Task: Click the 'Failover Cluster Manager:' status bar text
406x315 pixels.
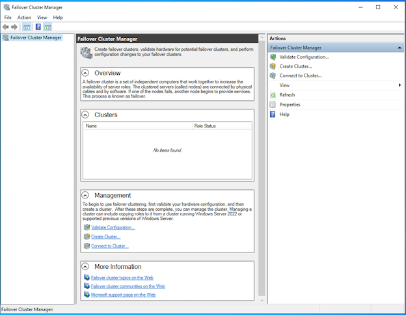Action: [x=27, y=309]
